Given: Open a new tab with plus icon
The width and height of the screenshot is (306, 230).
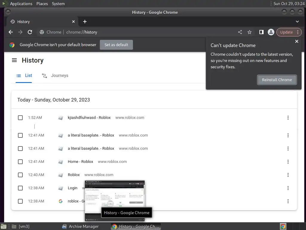Looking at the screenshot, I should pos(85,22).
